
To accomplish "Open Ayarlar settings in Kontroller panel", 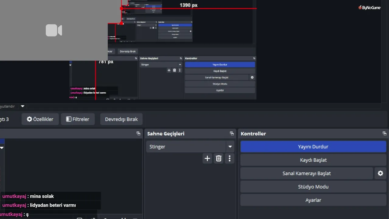I will pos(313,200).
